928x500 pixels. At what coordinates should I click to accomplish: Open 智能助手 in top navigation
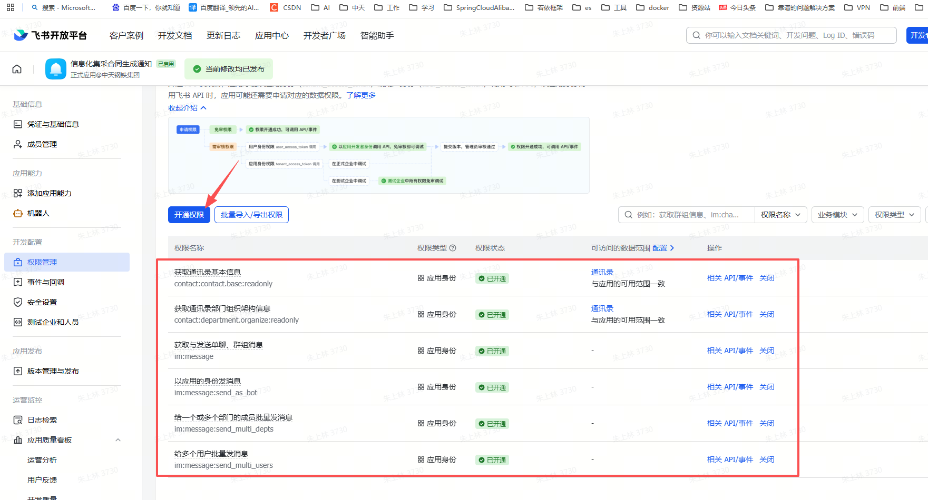pyautogui.click(x=377, y=35)
